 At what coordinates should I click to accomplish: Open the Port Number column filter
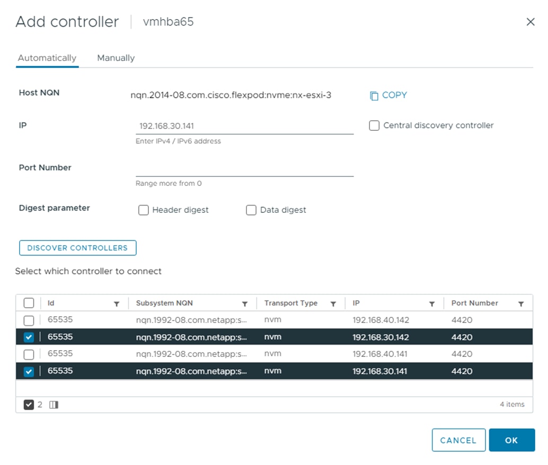click(x=521, y=304)
